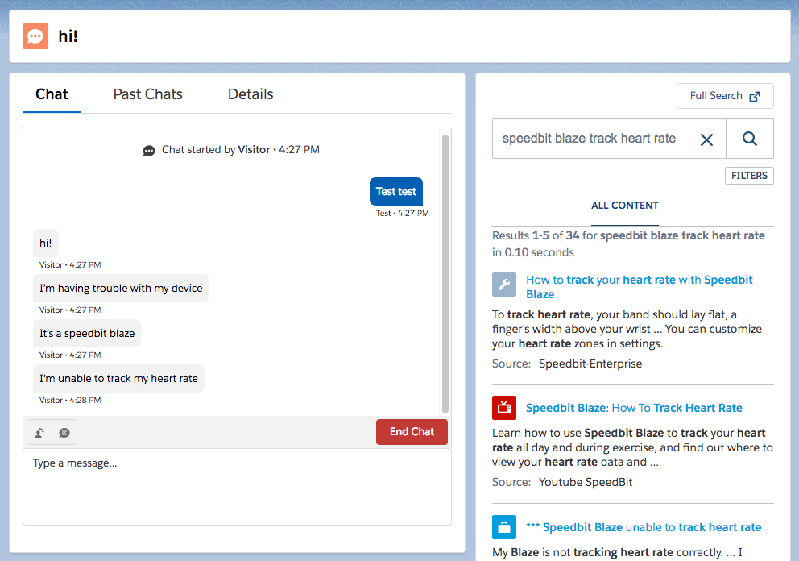Open the quick text bubble icon
The height and width of the screenshot is (561, 799).
point(64,433)
